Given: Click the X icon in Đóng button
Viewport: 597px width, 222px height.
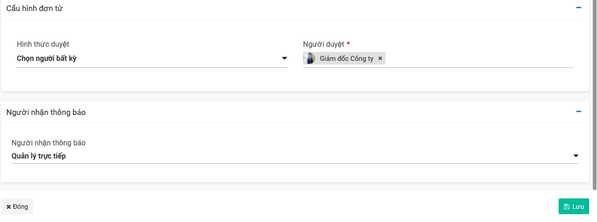Looking at the screenshot, I should [x=8, y=207].
